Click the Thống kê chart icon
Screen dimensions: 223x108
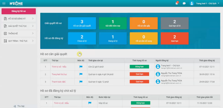(x=5, y=33)
